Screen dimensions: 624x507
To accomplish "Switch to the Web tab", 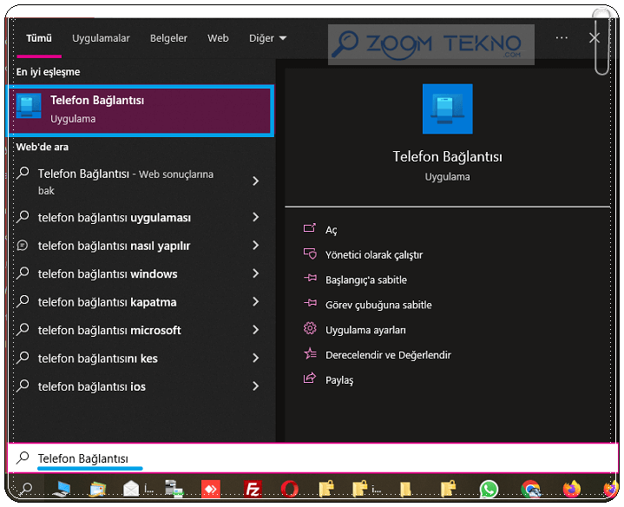I will (x=218, y=38).
